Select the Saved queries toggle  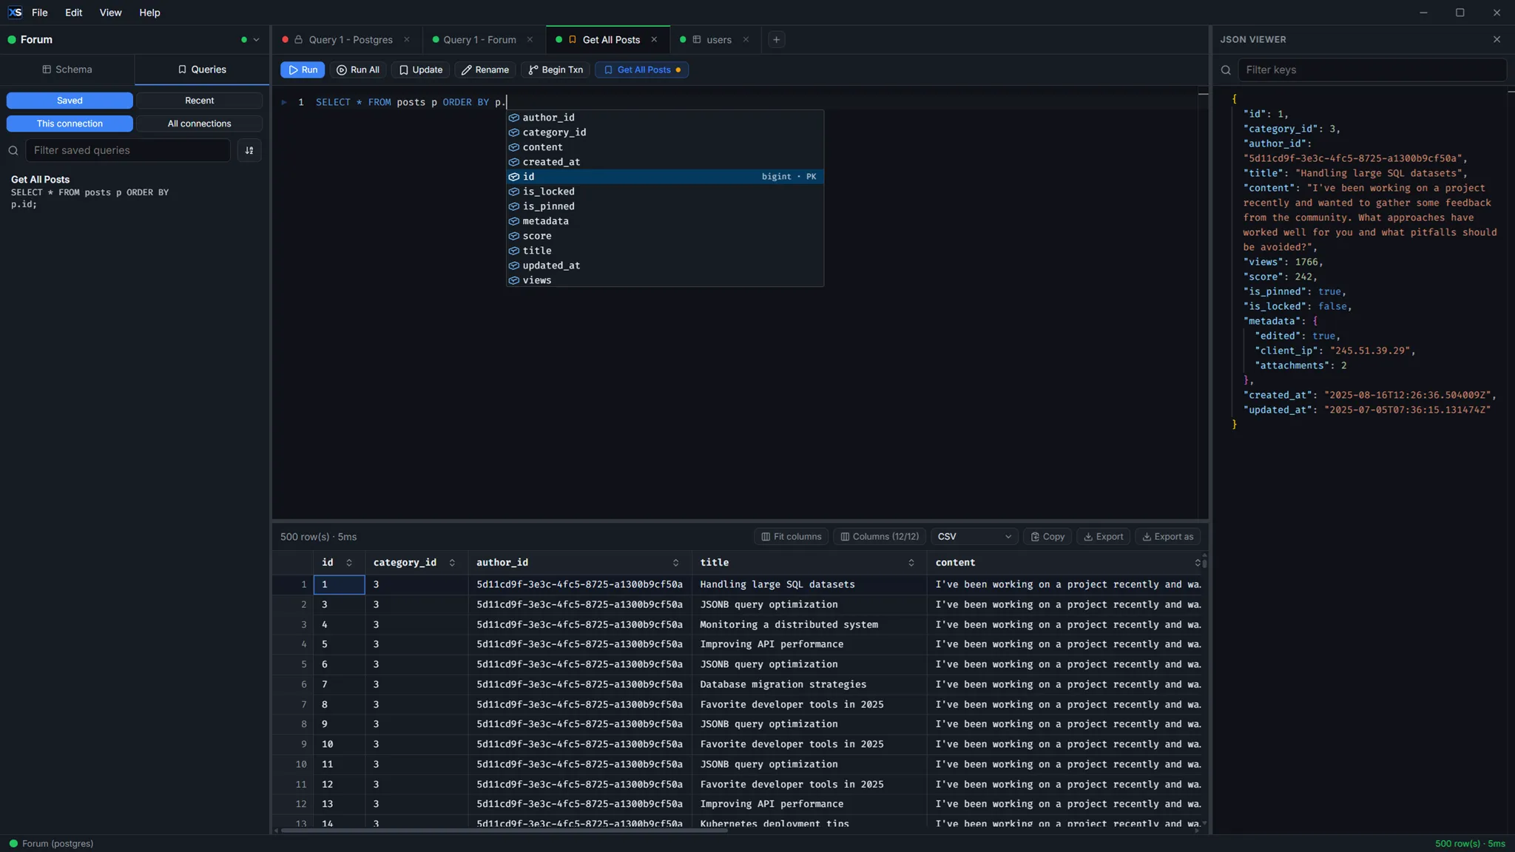70,101
